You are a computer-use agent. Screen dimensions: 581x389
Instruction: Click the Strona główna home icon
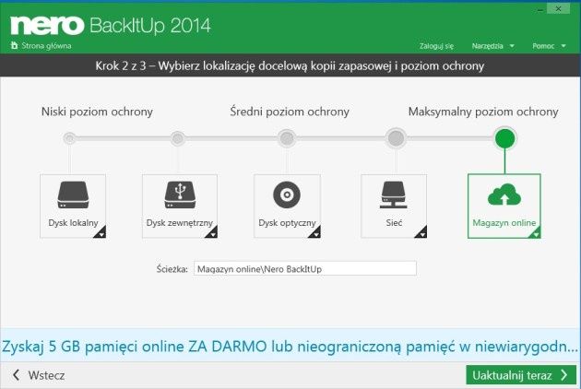pos(14,45)
